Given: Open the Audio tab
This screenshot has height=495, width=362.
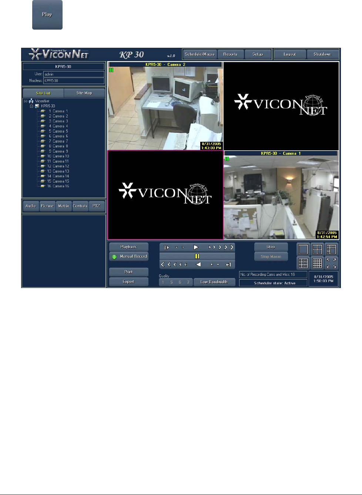Looking at the screenshot, I should point(31,206).
